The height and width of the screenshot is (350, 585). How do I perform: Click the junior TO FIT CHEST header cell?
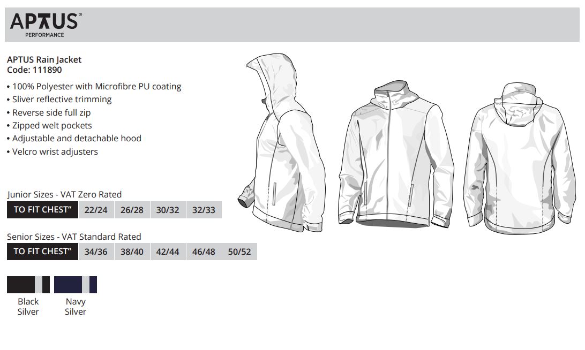point(42,210)
